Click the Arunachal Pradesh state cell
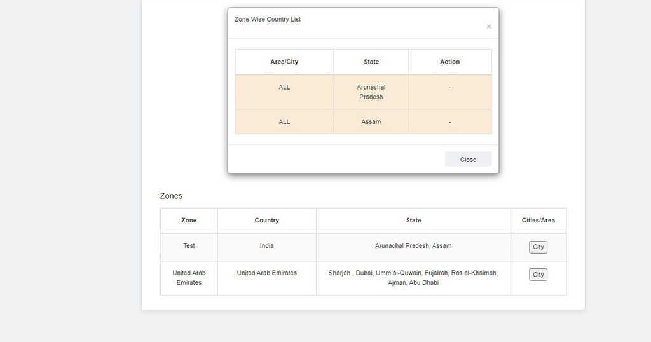651x342 pixels. click(x=371, y=92)
